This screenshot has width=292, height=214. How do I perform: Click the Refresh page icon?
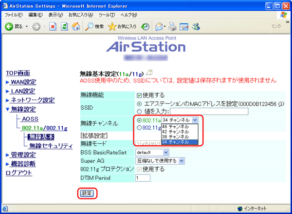[64, 27]
